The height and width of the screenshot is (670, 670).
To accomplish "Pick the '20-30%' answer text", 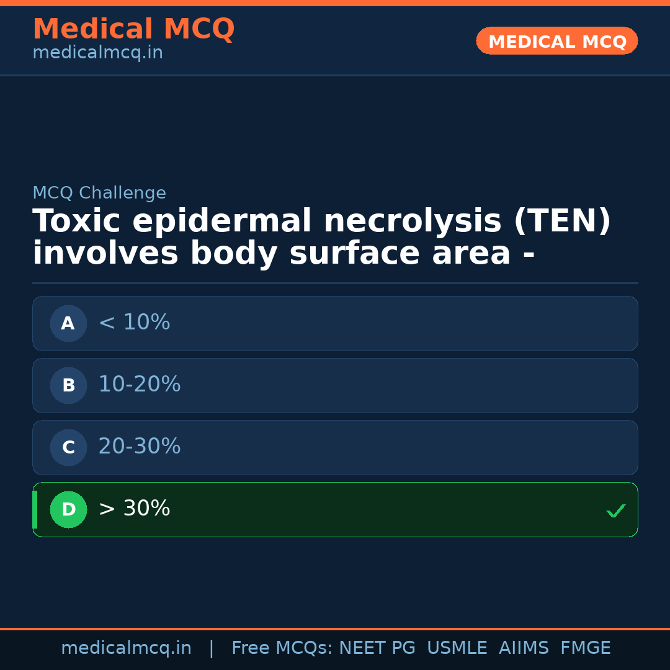I will point(140,447).
